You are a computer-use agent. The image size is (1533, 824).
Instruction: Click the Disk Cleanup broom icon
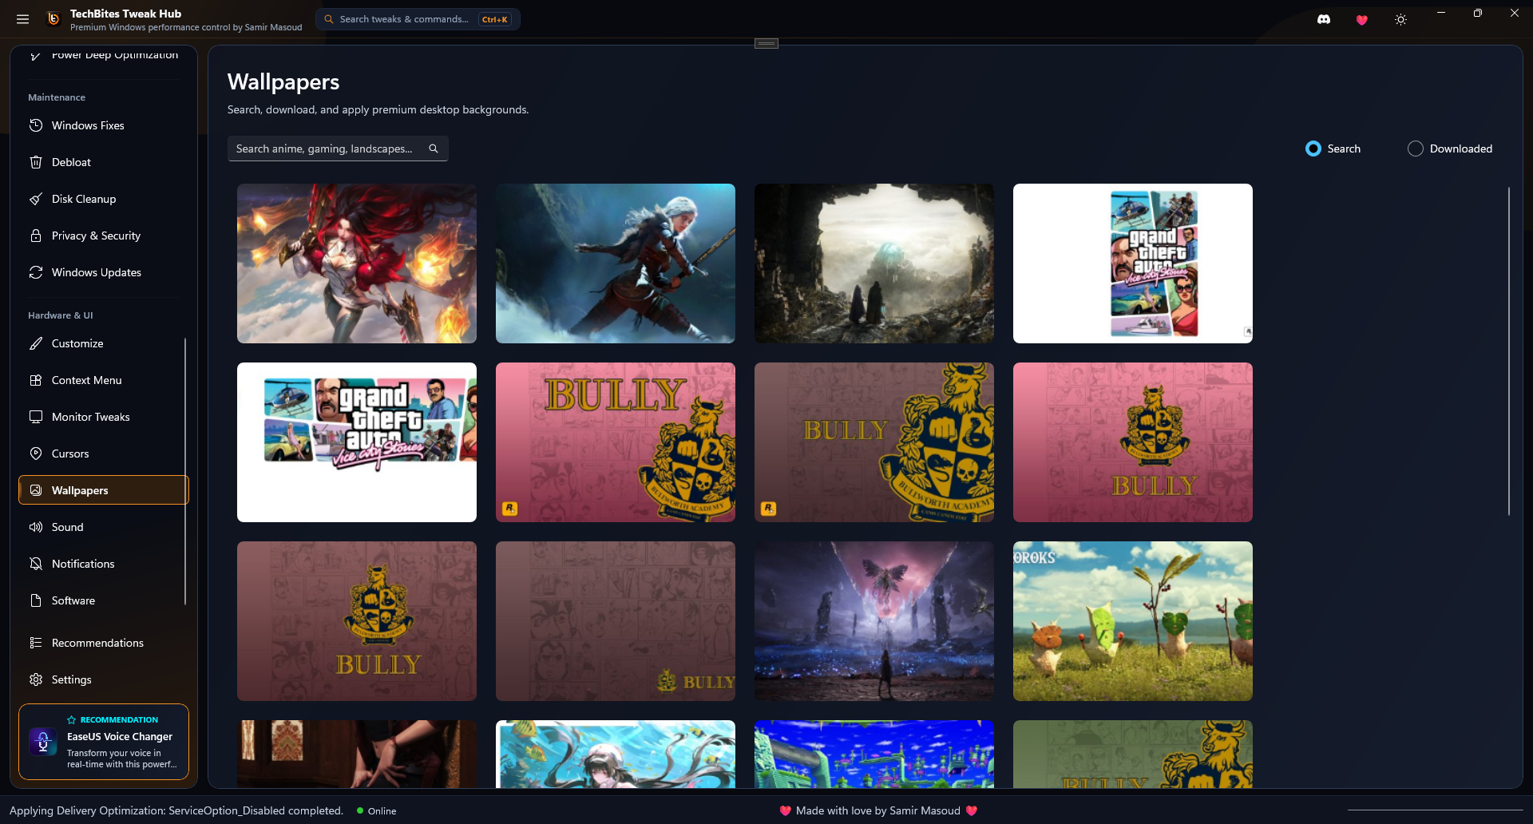tap(36, 199)
